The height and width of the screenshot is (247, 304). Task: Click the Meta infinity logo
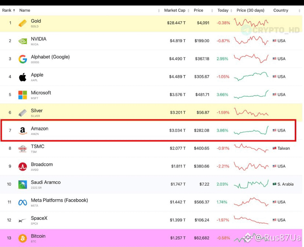[x=22, y=203]
